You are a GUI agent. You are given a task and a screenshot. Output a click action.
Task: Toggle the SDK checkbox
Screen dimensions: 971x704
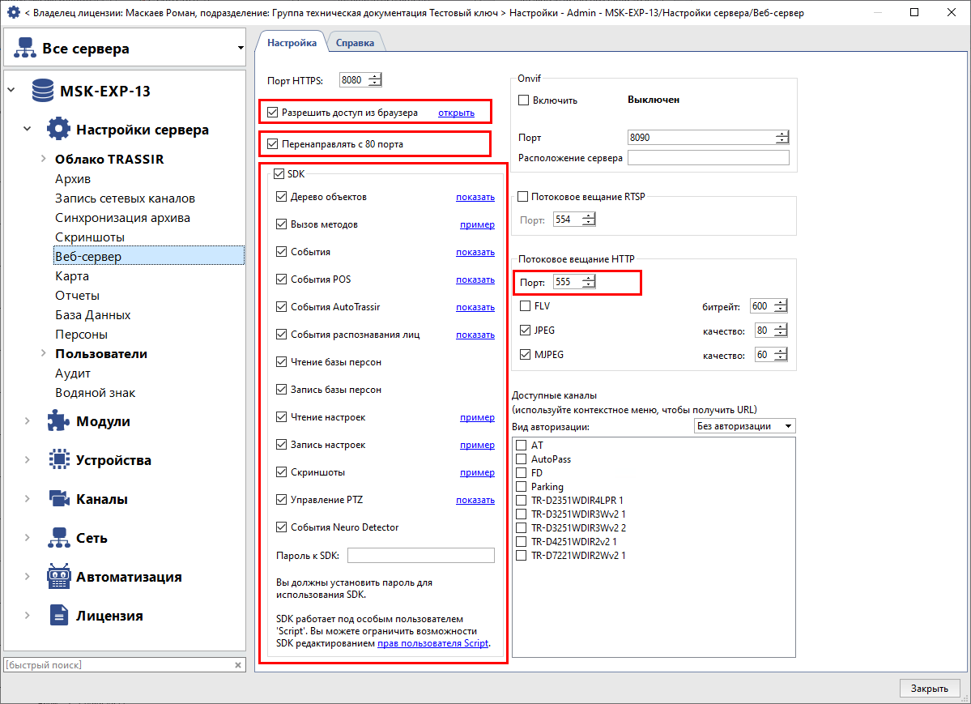click(279, 174)
